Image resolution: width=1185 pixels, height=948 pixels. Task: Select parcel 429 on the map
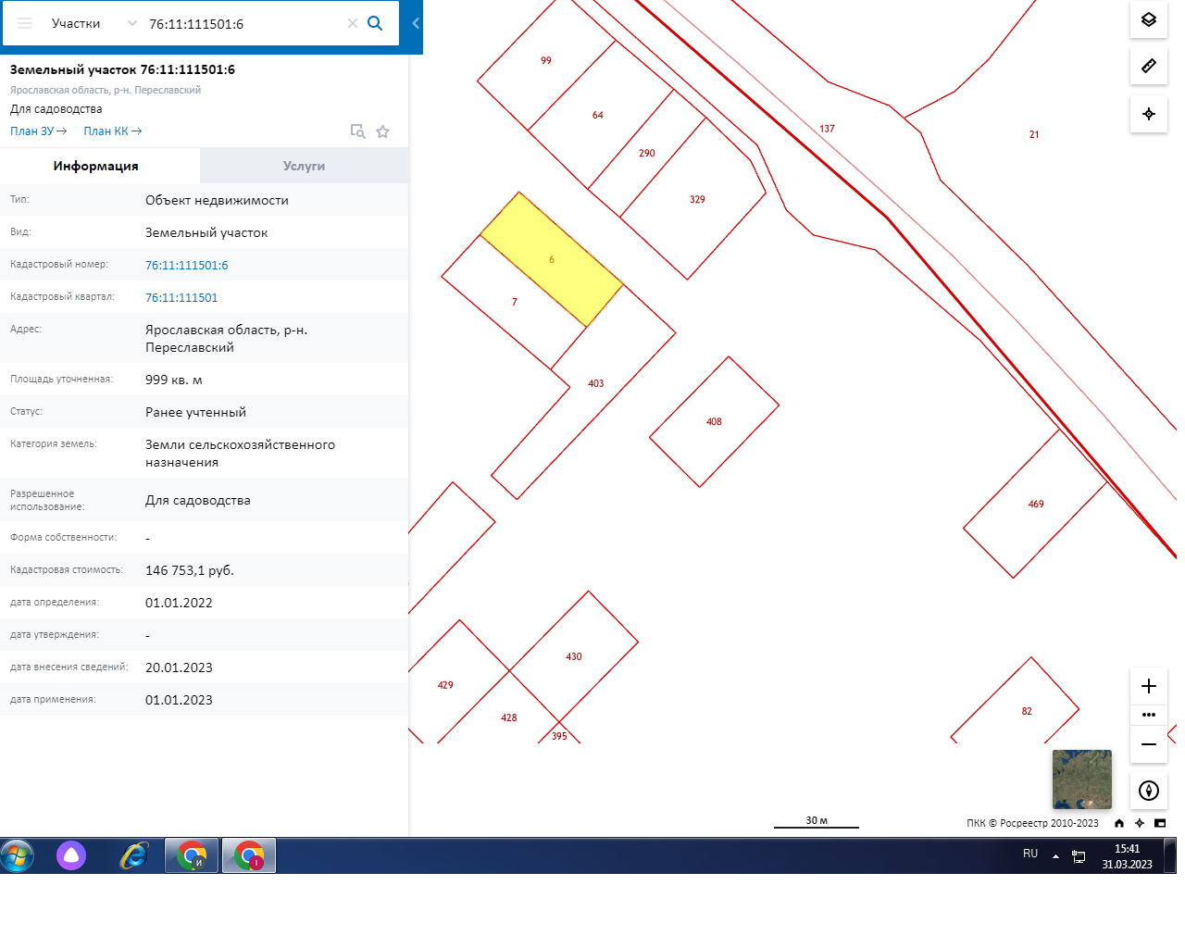coord(445,685)
